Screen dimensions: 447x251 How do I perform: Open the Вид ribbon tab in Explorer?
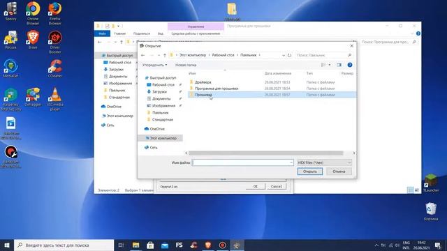pos(161,33)
